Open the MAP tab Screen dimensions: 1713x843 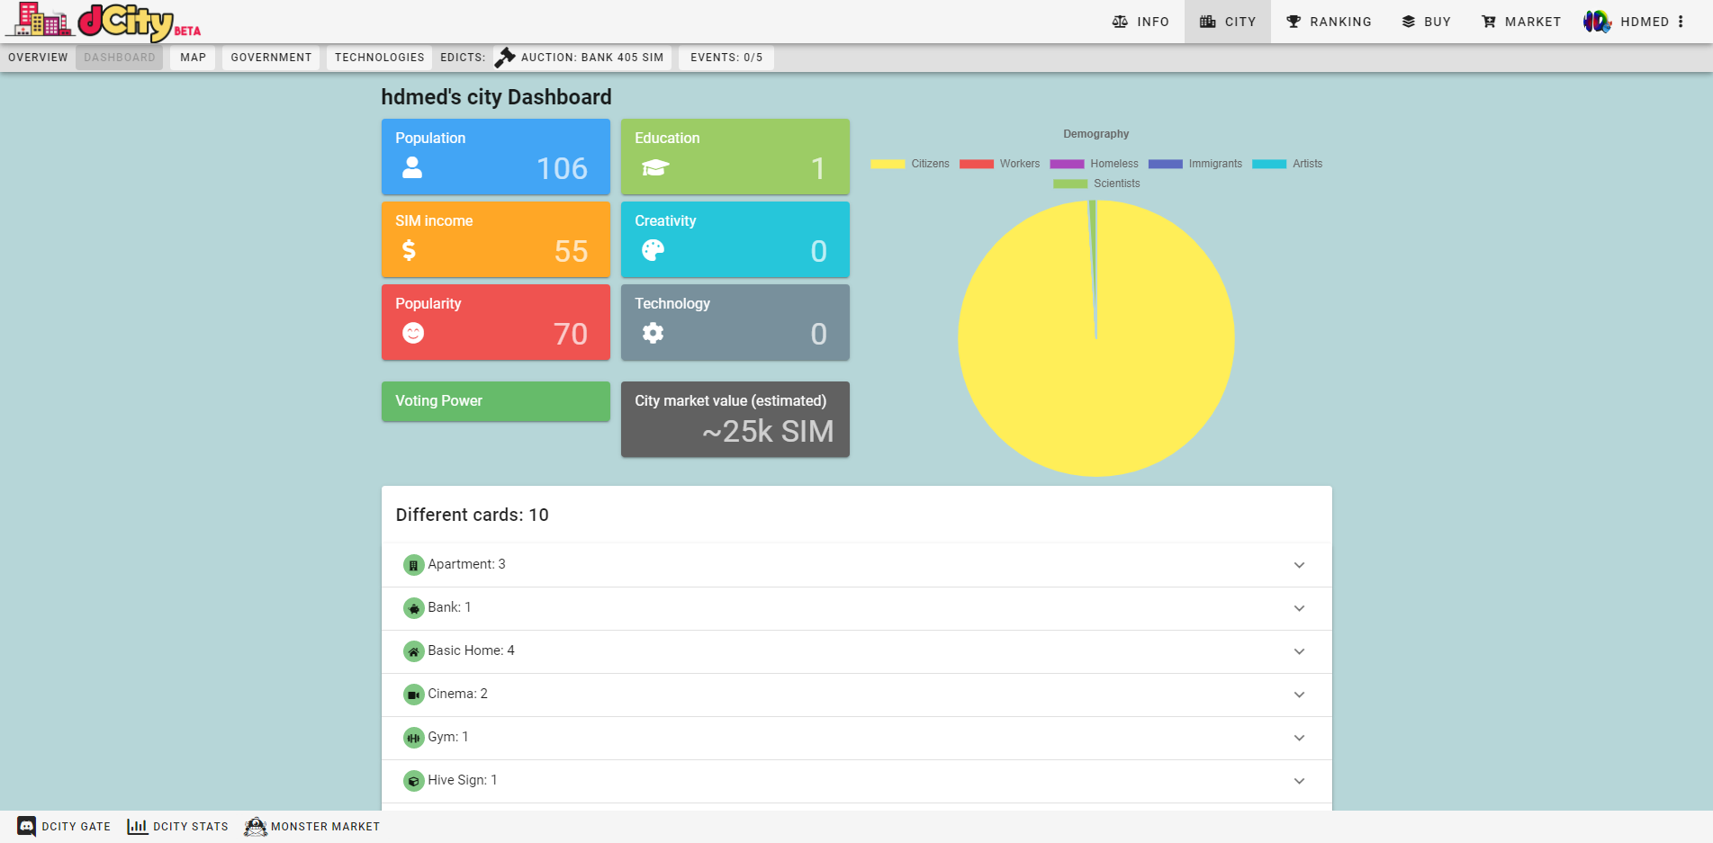click(193, 58)
